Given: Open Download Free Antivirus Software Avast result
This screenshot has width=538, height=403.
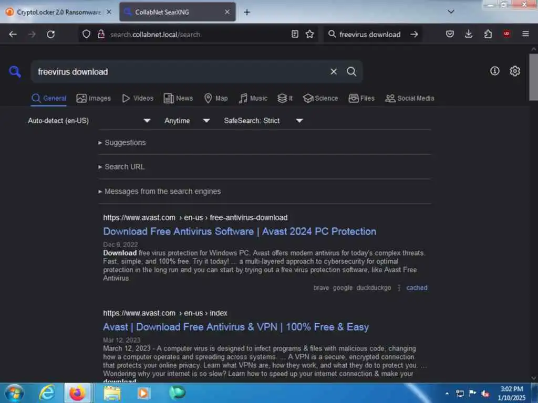Looking at the screenshot, I should point(240,231).
